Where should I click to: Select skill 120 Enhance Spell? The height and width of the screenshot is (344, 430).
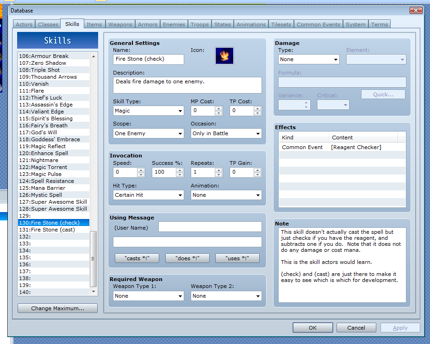pyautogui.click(x=49, y=153)
